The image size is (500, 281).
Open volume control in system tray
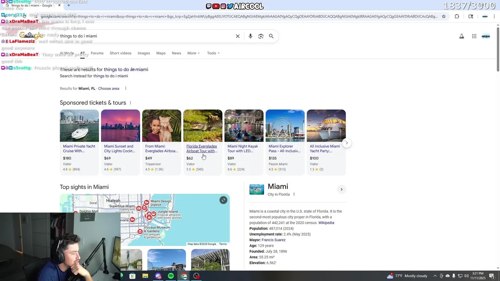(466, 276)
